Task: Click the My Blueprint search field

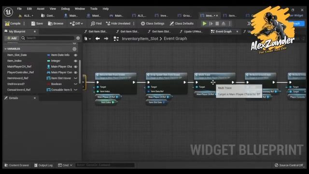Action: (x=47, y=38)
